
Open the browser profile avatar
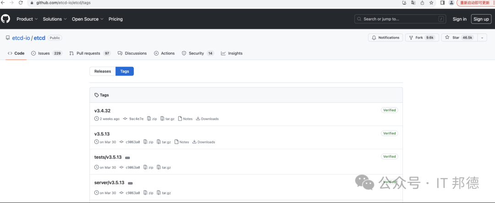[451, 3]
